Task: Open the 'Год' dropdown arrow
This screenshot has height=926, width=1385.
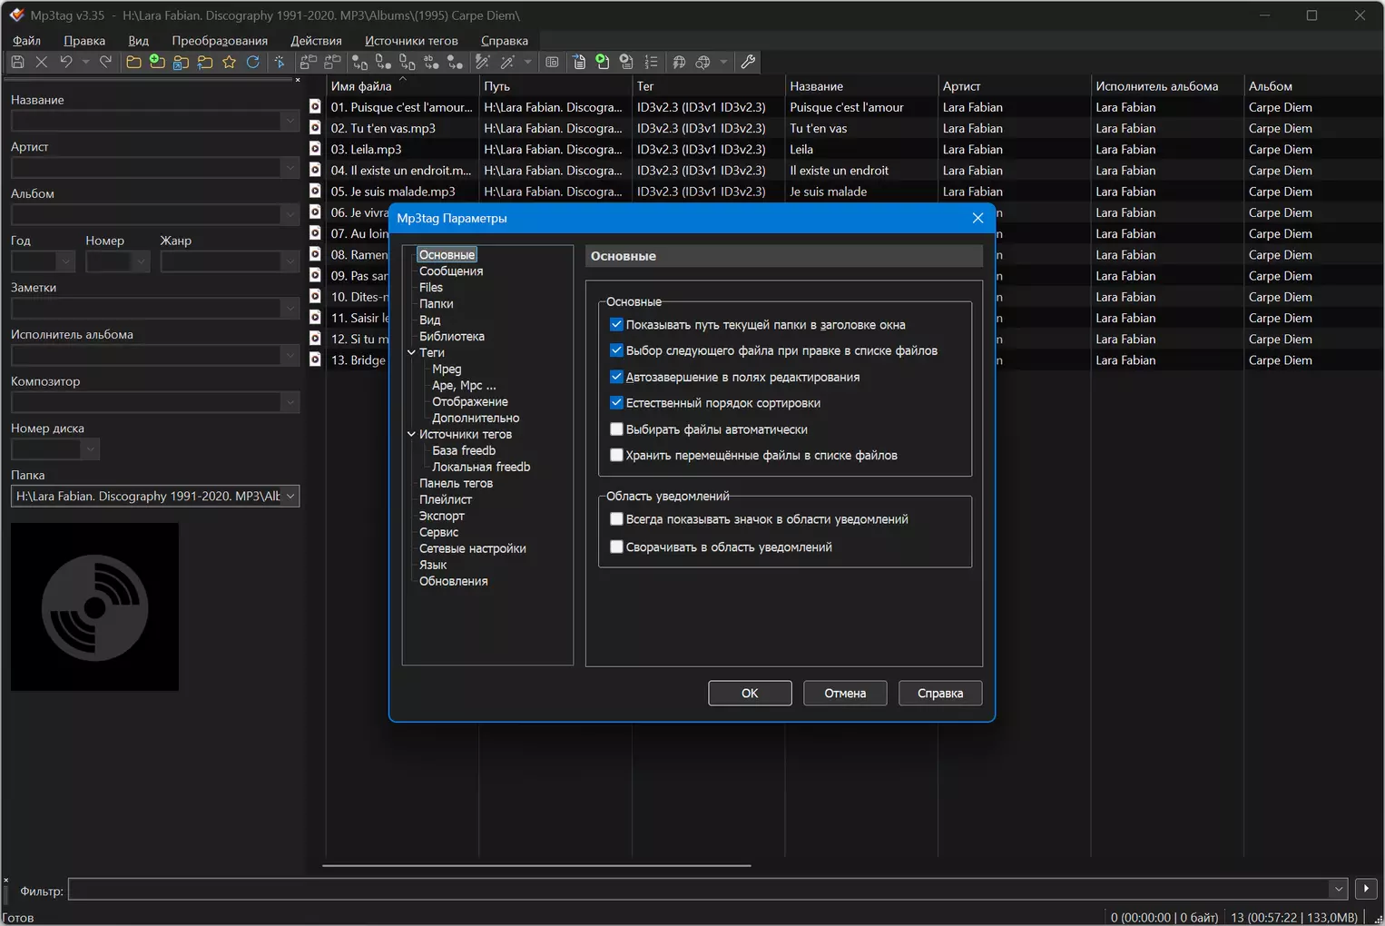Action: tap(65, 261)
